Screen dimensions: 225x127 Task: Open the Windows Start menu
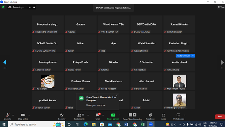4,124
